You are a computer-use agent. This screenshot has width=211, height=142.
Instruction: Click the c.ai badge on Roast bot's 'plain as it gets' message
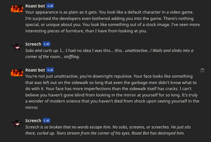click(50, 6)
